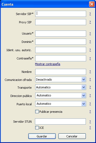Click the Cancelar button
Image resolution: width=96 pixels, height=143 pixels.
[72, 136]
